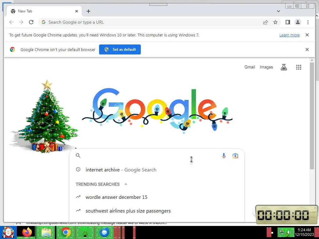Screen dimensions: 319x239
Task: Click the share page icon in address bar
Action: (265, 22)
